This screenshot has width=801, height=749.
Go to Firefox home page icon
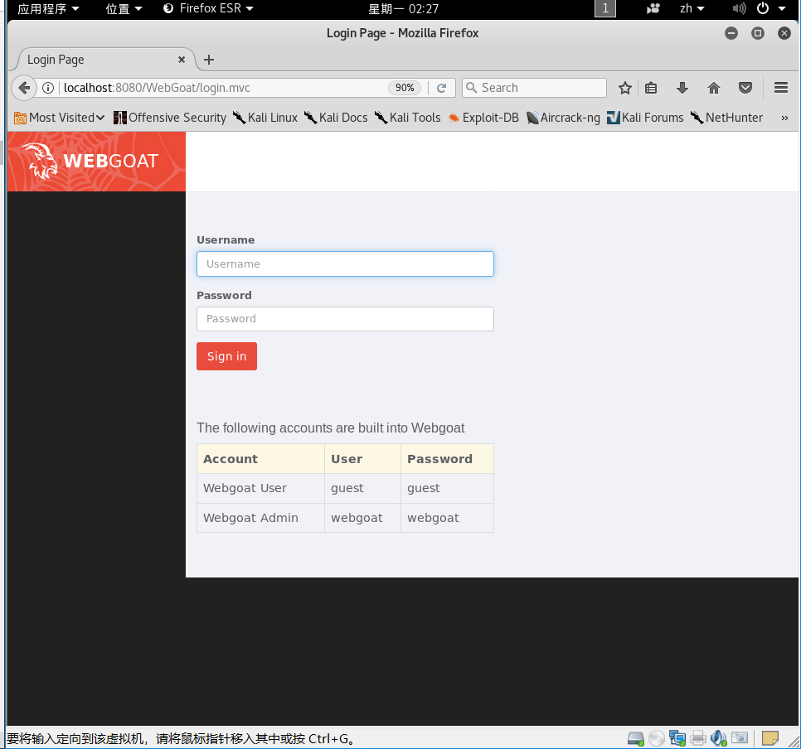click(714, 88)
